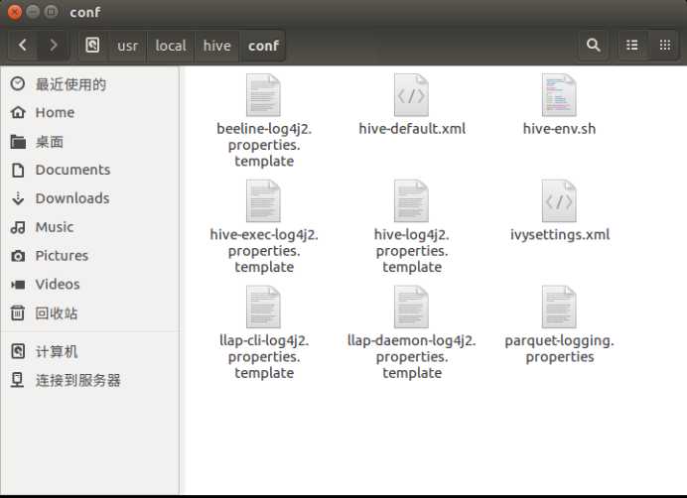Click the trash bin icon in sidebar
Screen dimensions: 687x498
(18, 312)
